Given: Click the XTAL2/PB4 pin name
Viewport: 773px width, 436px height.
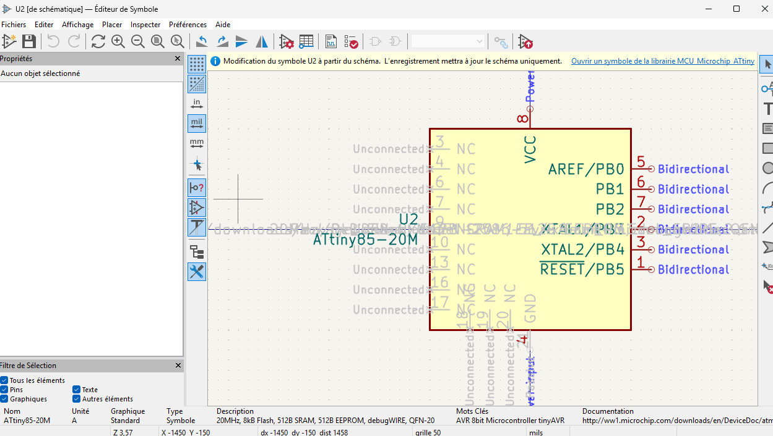Looking at the screenshot, I should point(582,249).
